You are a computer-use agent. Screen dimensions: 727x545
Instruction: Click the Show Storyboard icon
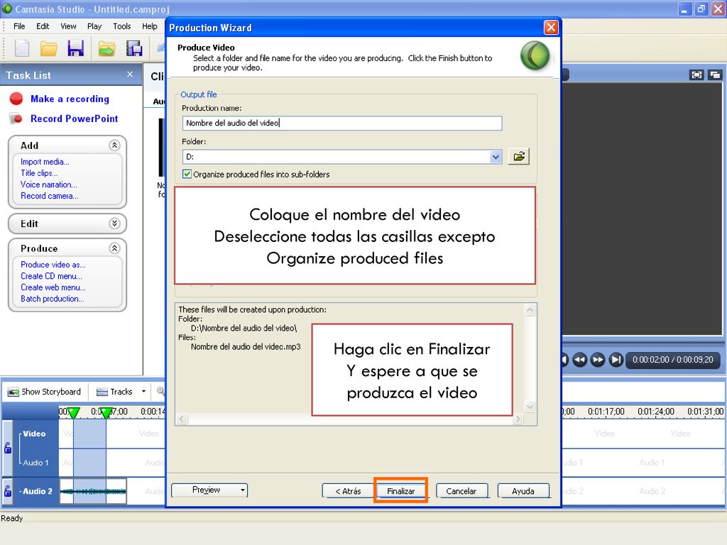(x=13, y=392)
